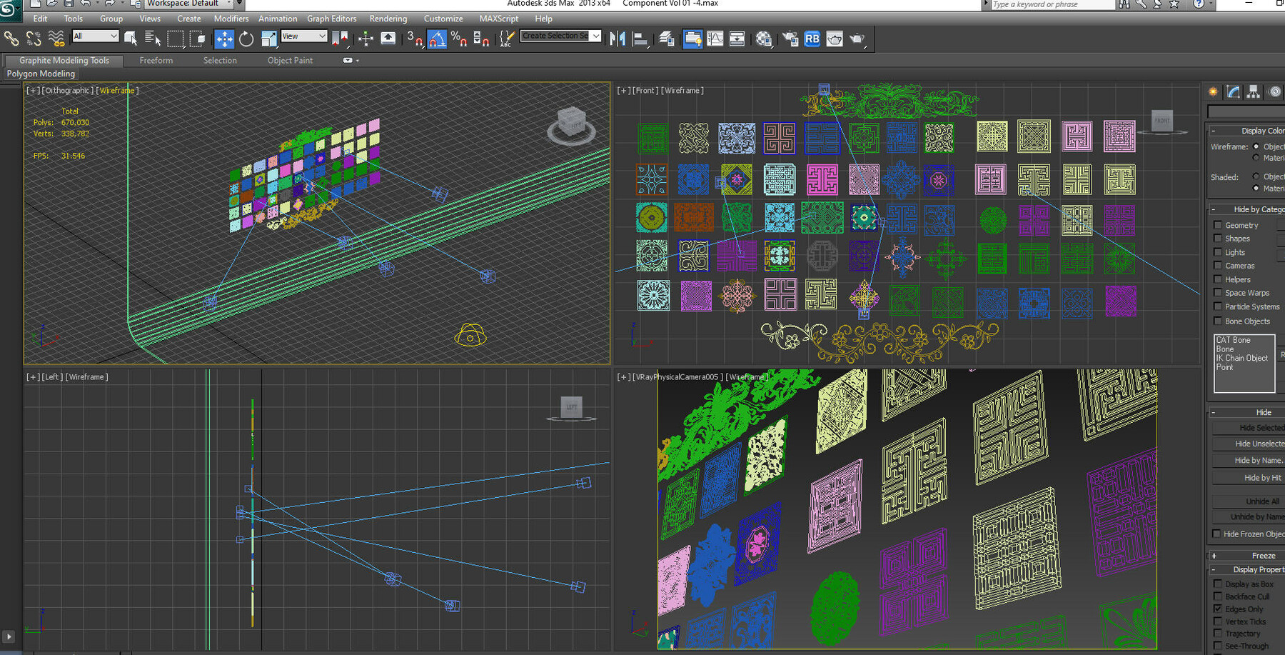
Task: Click the Unlink Selection icon
Action: pos(34,39)
